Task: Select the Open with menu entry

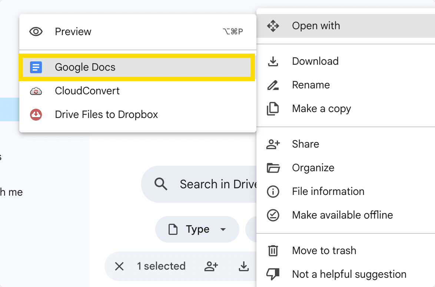Action: [346, 26]
